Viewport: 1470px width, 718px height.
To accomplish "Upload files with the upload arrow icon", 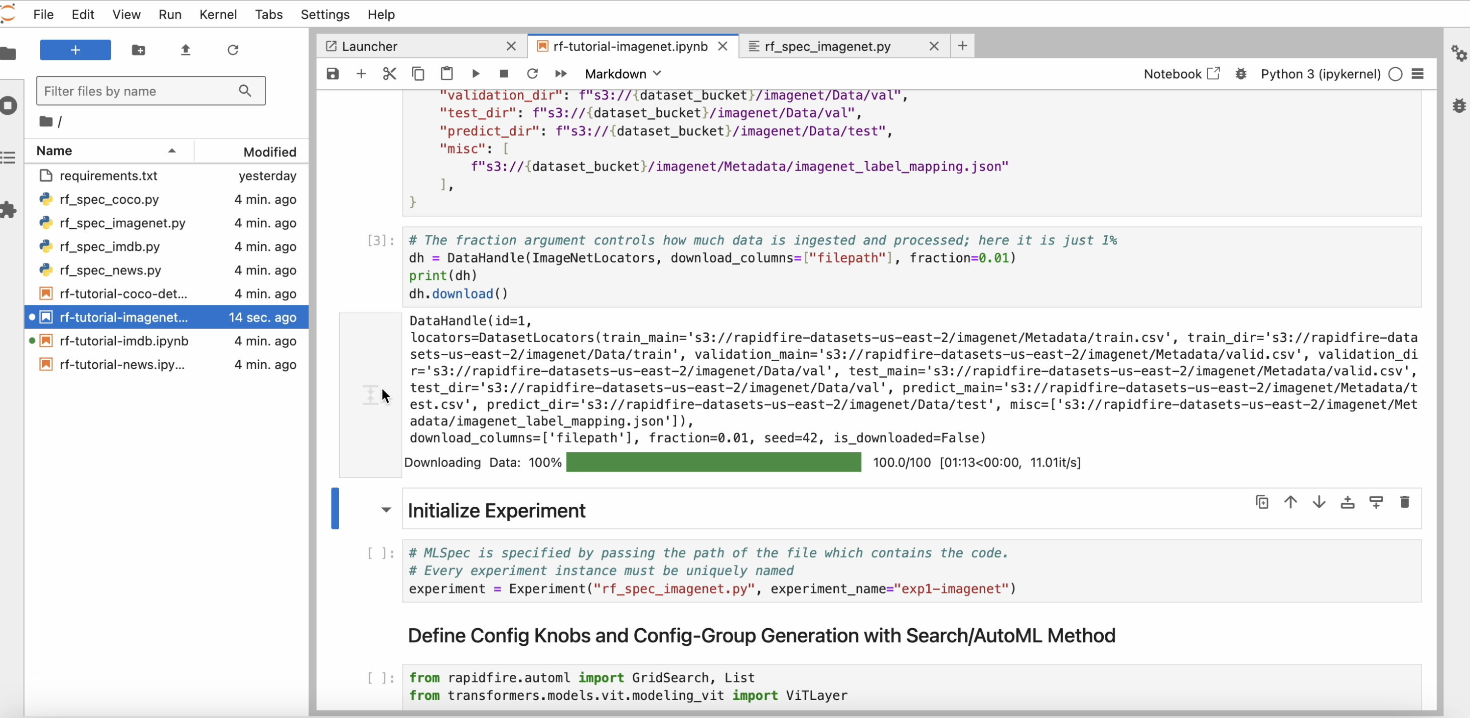I will (186, 50).
